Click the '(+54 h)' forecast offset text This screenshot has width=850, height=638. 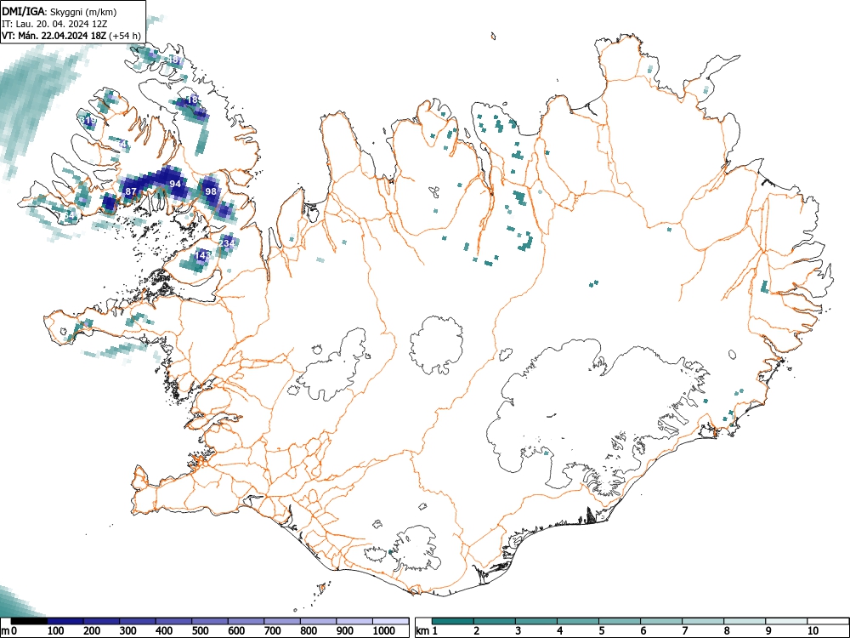(125, 36)
